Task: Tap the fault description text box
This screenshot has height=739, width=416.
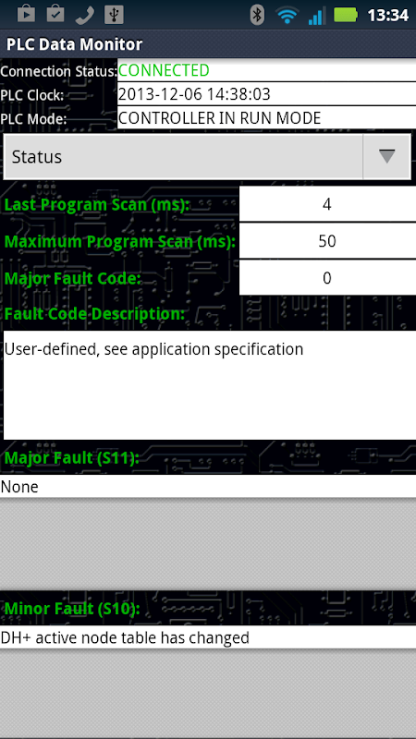Action: (x=210, y=385)
